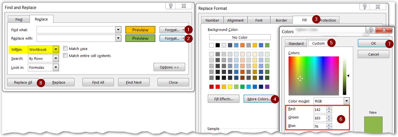Enable Match entire cell contents checkbox

click(65, 55)
